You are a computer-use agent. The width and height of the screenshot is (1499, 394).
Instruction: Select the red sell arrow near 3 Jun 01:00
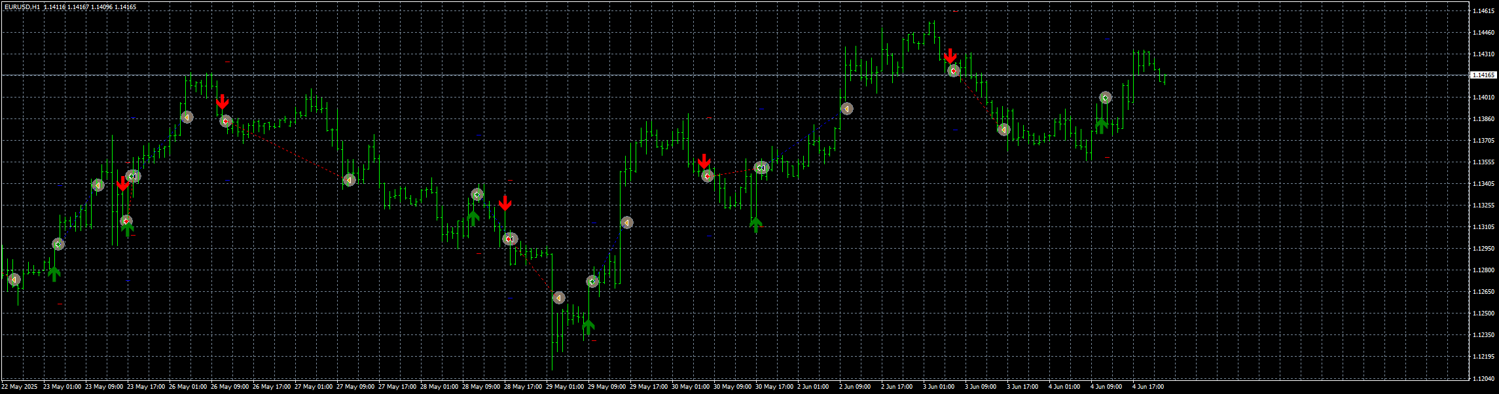pyautogui.click(x=950, y=56)
